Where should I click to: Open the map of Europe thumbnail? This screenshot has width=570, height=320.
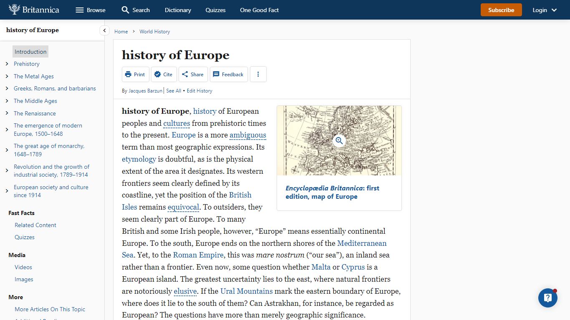pos(339,140)
